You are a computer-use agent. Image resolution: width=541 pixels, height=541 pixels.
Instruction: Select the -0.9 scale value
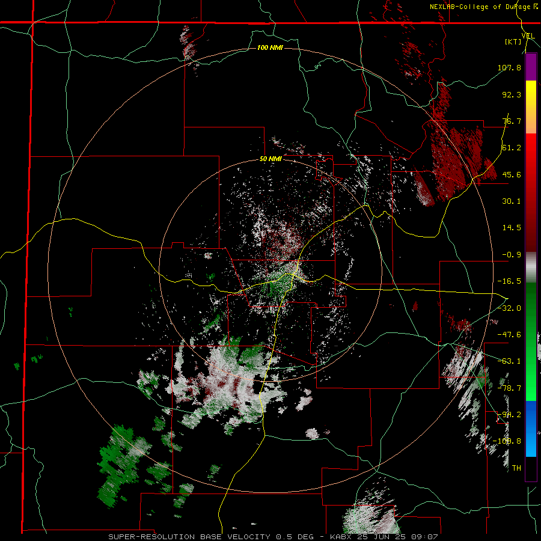click(512, 255)
